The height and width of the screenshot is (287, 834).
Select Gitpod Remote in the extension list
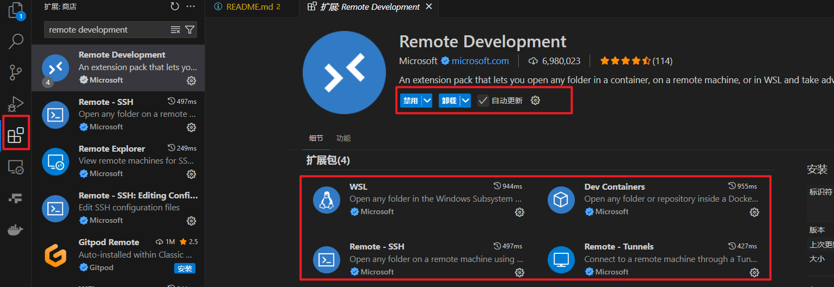[118, 254]
